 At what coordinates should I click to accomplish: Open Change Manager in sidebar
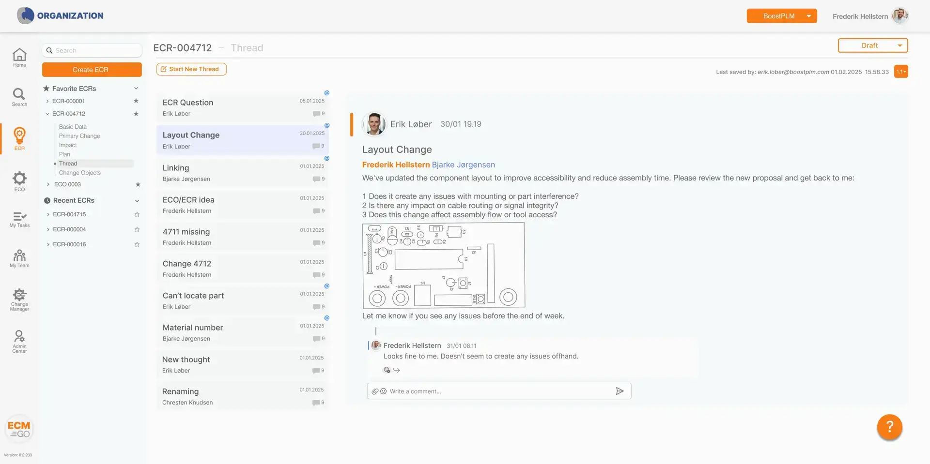tap(19, 299)
